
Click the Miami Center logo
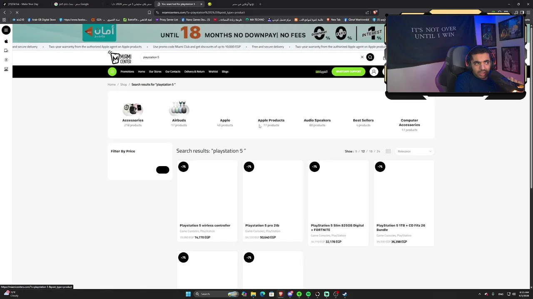pos(120,57)
